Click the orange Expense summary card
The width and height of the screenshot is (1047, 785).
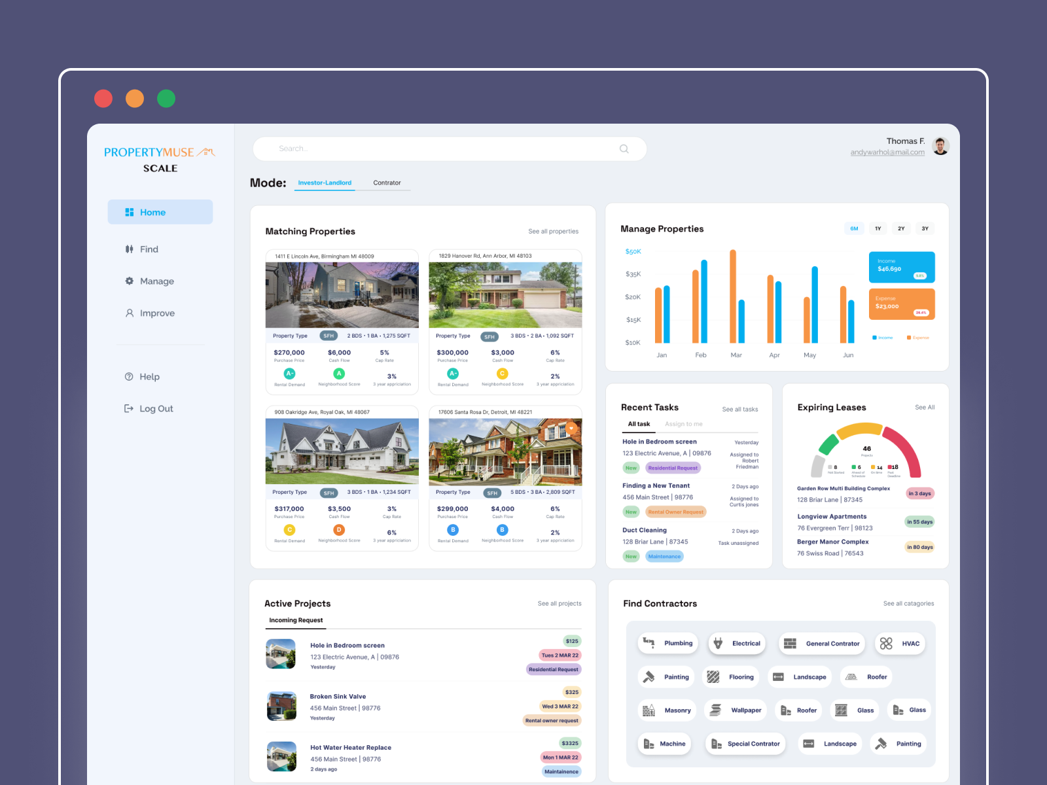point(902,304)
